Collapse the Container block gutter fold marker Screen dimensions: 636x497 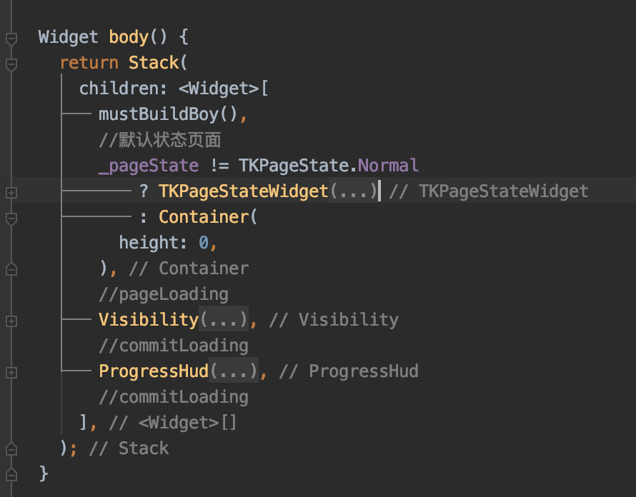11,217
